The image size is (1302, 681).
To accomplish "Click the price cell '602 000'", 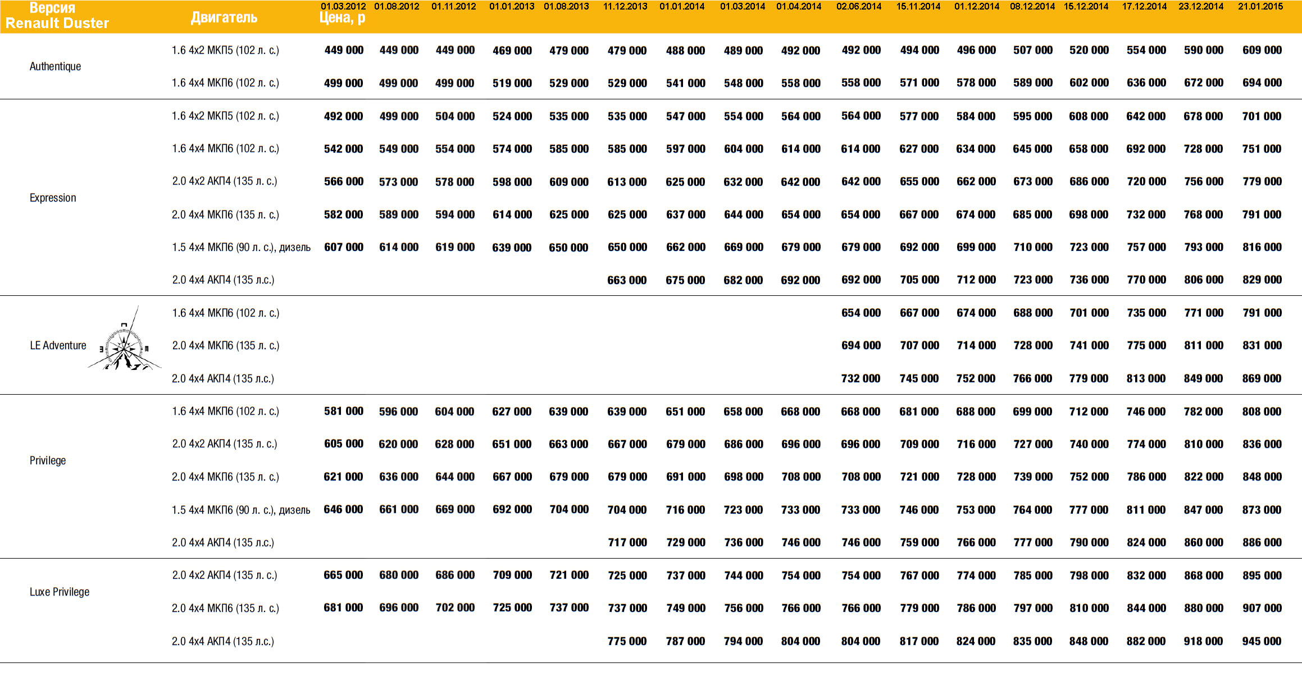I will click(x=1089, y=83).
